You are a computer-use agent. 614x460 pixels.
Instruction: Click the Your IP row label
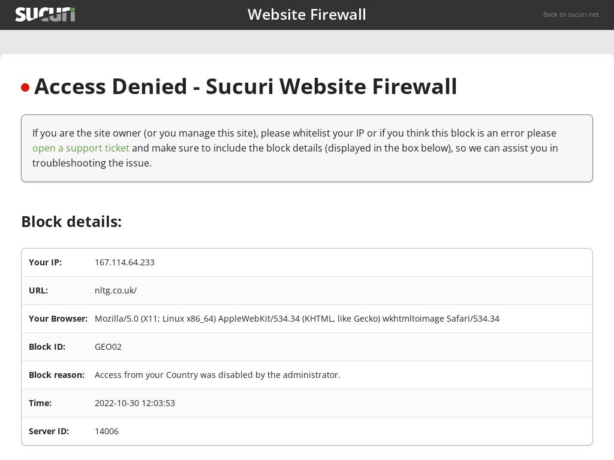pyautogui.click(x=45, y=262)
